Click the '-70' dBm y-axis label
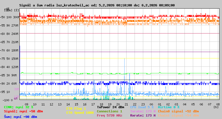The width and height of the screenshot is (222, 119). click(x=2, y=50)
